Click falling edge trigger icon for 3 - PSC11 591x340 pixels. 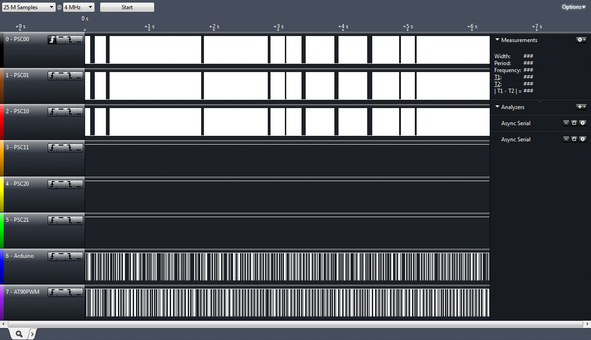pos(70,148)
